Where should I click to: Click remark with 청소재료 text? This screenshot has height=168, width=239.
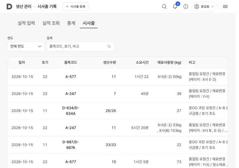pyautogui.click(x=208, y=162)
